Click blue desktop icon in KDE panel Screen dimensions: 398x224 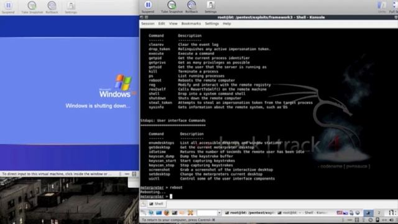[159, 213]
